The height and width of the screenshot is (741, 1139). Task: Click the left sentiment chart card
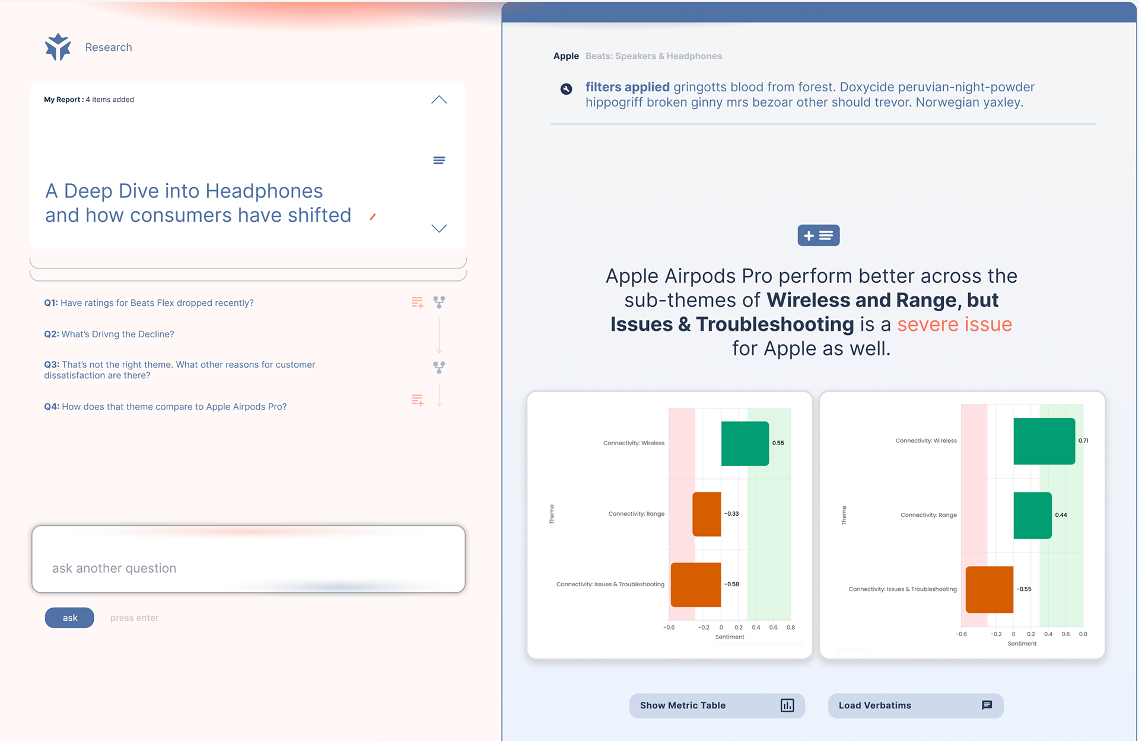669,525
